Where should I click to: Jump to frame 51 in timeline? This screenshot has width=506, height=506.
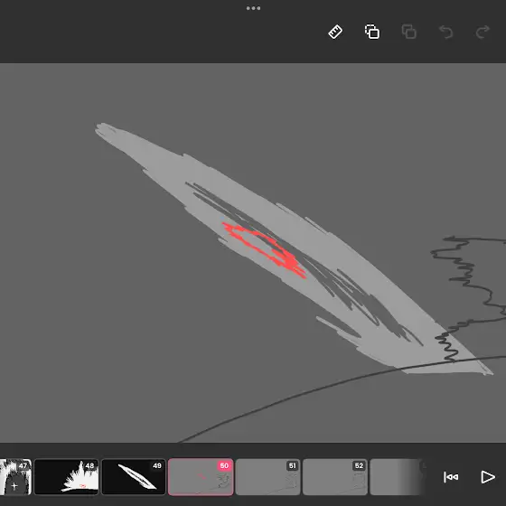pyautogui.click(x=267, y=477)
